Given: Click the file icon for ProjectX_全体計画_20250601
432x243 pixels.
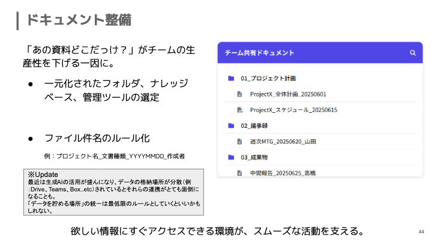Looking at the screenshot, I should tap(240, 94).
